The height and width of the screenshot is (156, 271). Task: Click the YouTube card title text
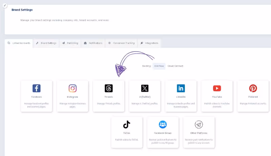click(x=217, y=97)
